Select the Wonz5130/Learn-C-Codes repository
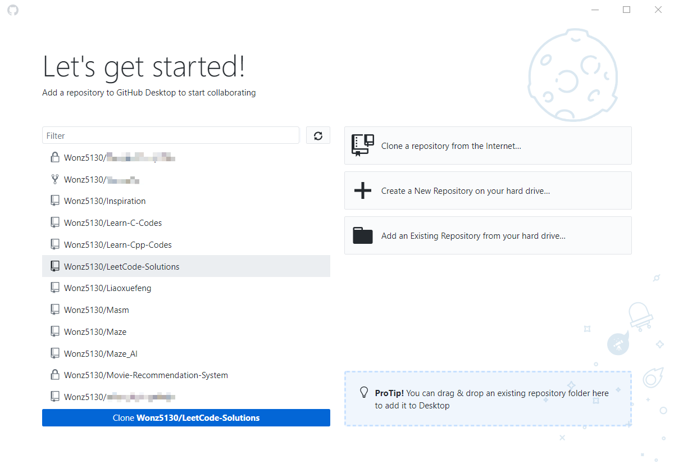Screen dimensions: 674x468 pyautogui.click(x=186, y=222)
